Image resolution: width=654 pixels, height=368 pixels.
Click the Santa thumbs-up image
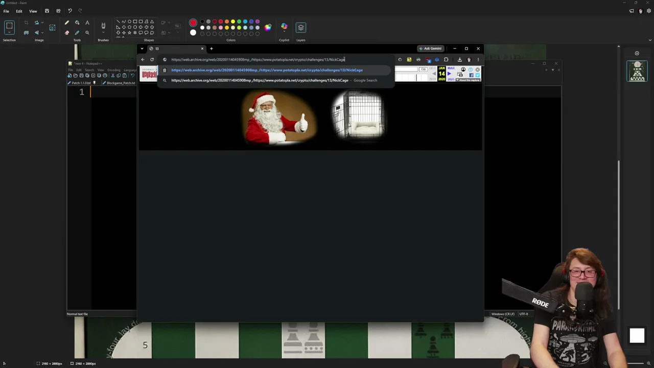[279, 117]
